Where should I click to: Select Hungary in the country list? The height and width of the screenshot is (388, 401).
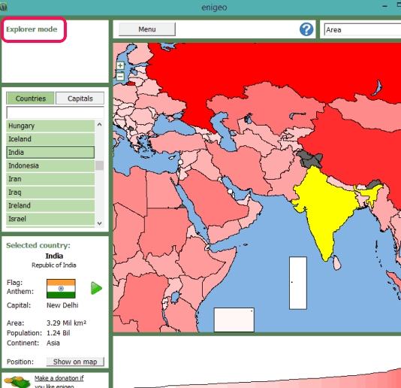click(x=50, y=126)
